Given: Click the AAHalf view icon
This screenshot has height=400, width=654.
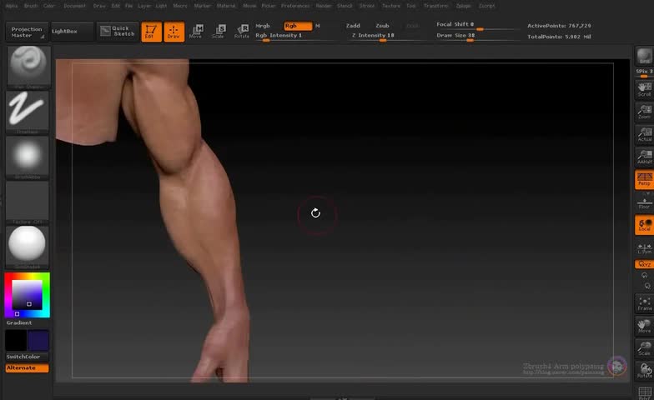Looking at the screenshot, I should click(x=644, y=157).
